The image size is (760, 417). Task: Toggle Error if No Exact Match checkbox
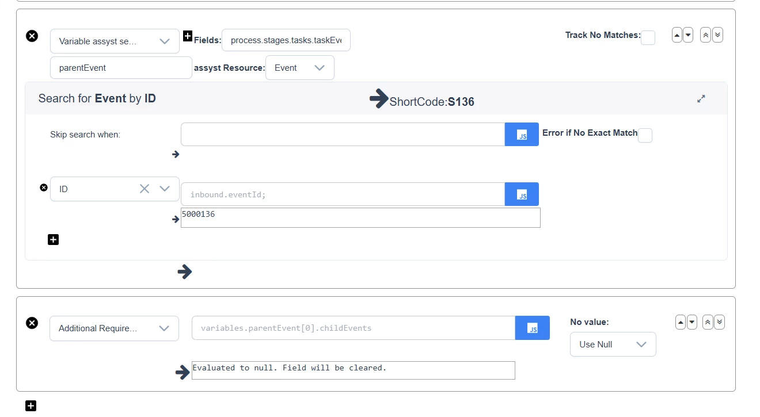[x=645, y=136]
